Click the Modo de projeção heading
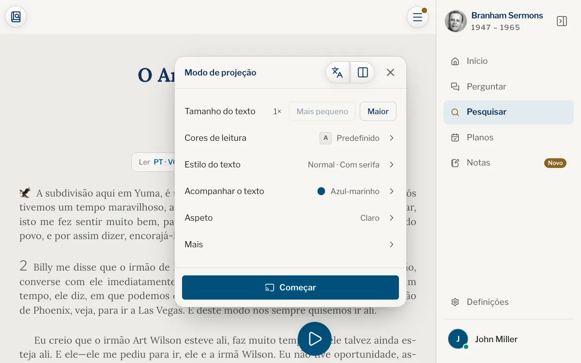The image size is (581, 363). [220, 73]
